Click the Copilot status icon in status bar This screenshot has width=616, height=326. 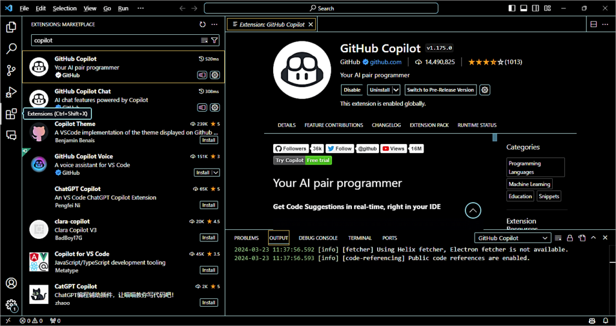point(592,321)
